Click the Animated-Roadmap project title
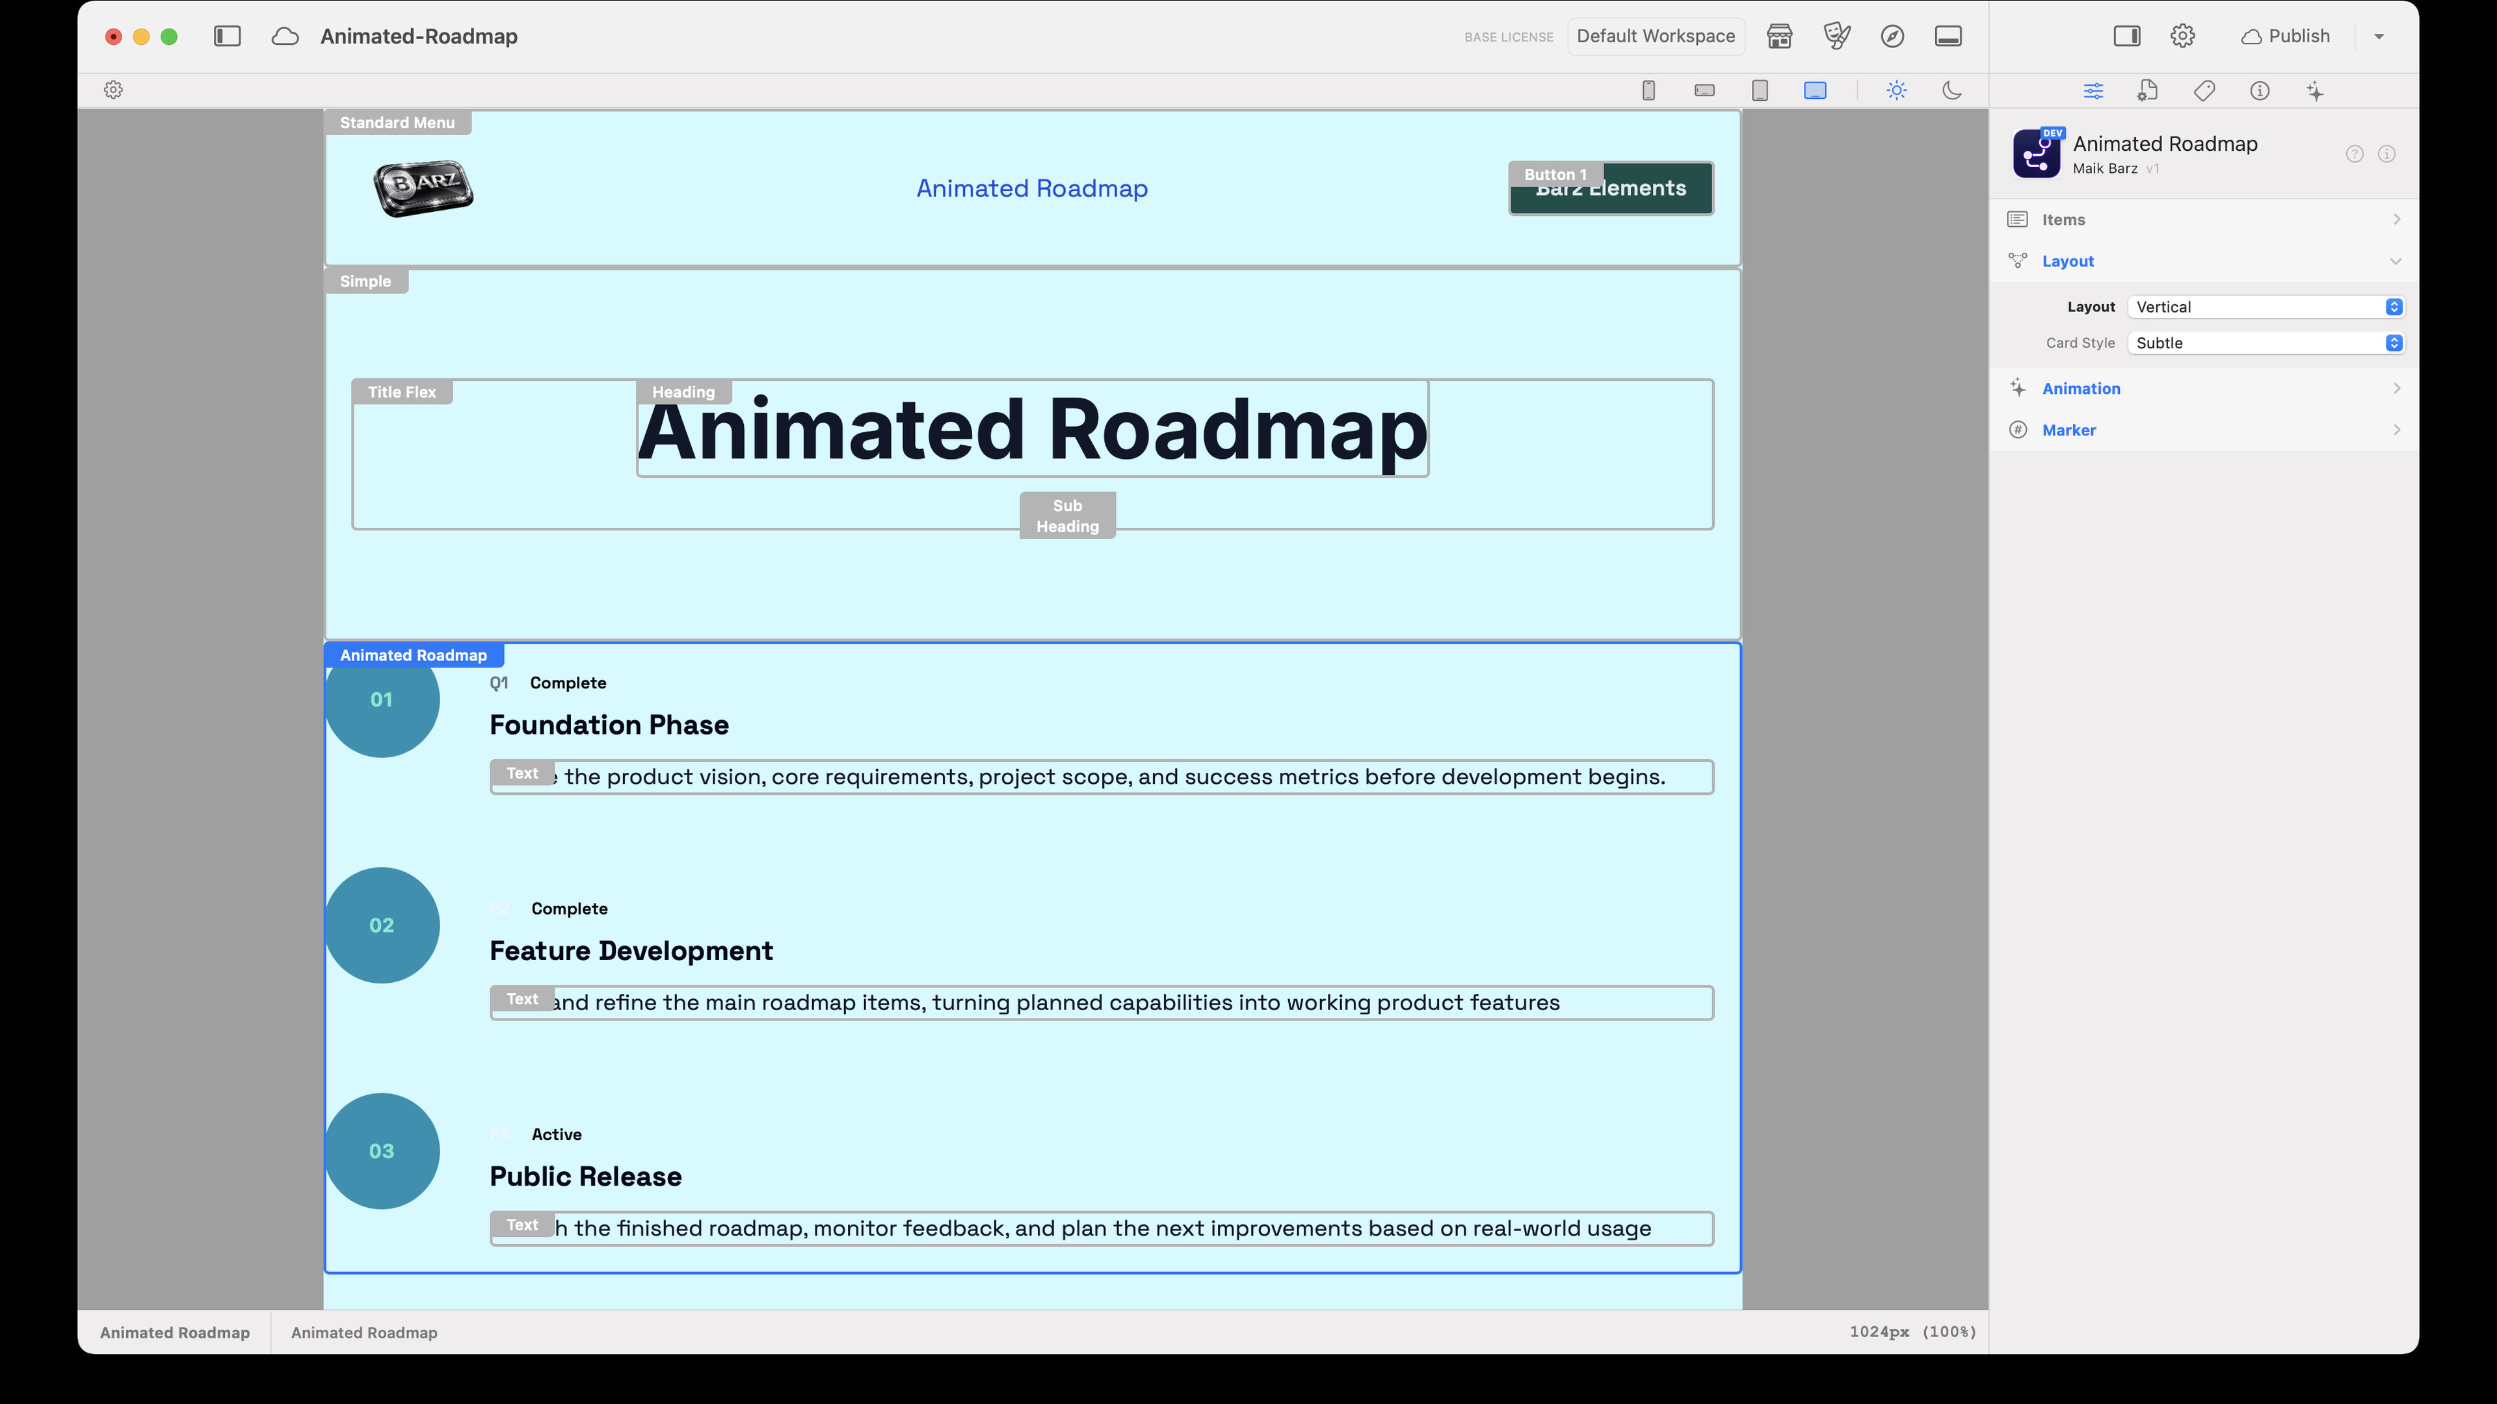This screenshot has width=2497, height=1404. point(419,36)
